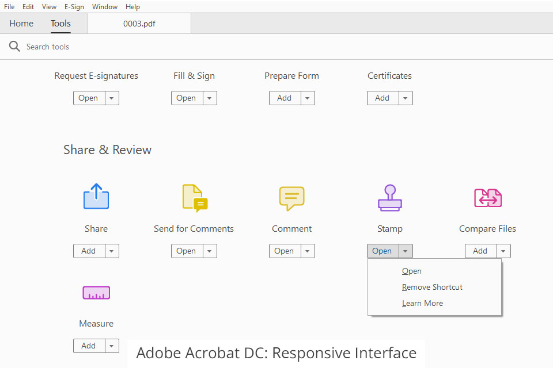Open the Comment tool
This screenshot has height=368, width=553.
[285, 251]
